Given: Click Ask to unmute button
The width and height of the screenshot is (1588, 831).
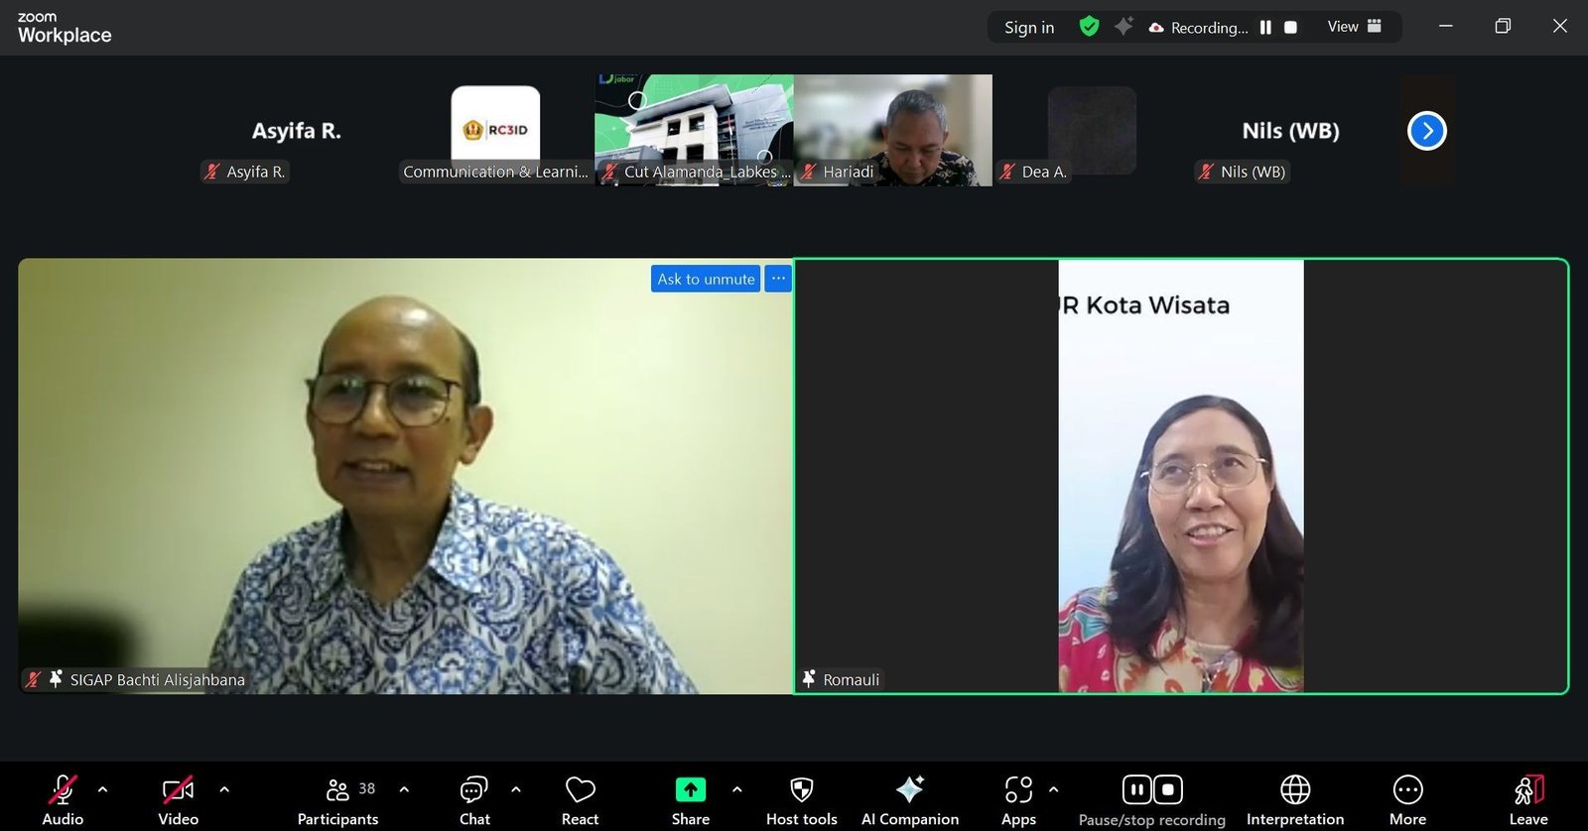Looking at the screenshot, I should (x=706, y=279).
